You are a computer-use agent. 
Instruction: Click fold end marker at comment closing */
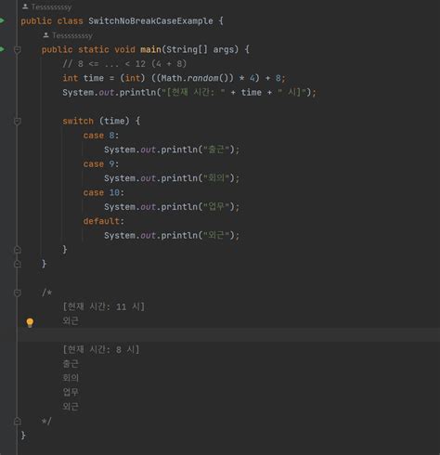[x=18, y=421]
